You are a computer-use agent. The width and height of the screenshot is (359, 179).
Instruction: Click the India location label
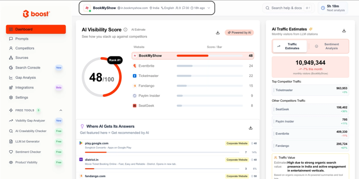tap(156, 8)
